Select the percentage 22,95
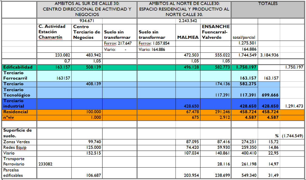The height and width of the screenshot is (180, 306). pyautogui.click(x=274, y=153)
